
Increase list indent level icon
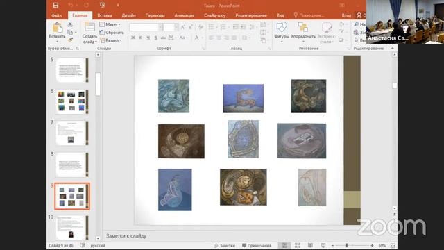click(x=243, y=27)
